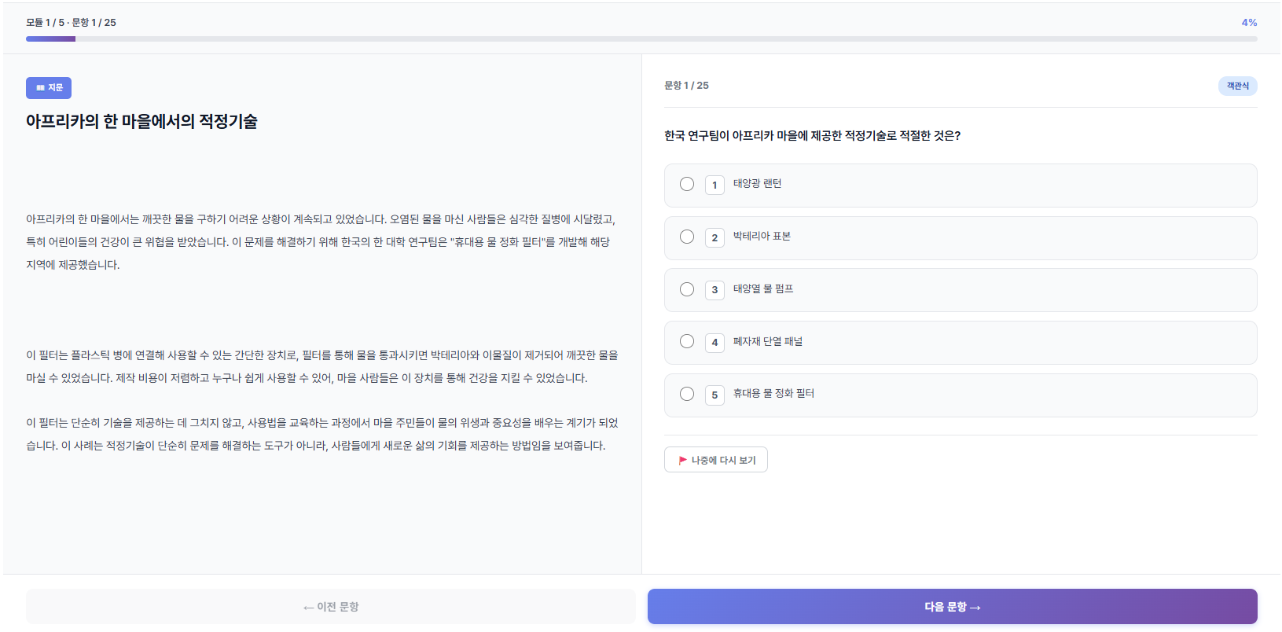The width and height of the screenshot is (1282, 632).
Task: Go to next question with 다음 문항 button
Action: click(x=952, y=607)
